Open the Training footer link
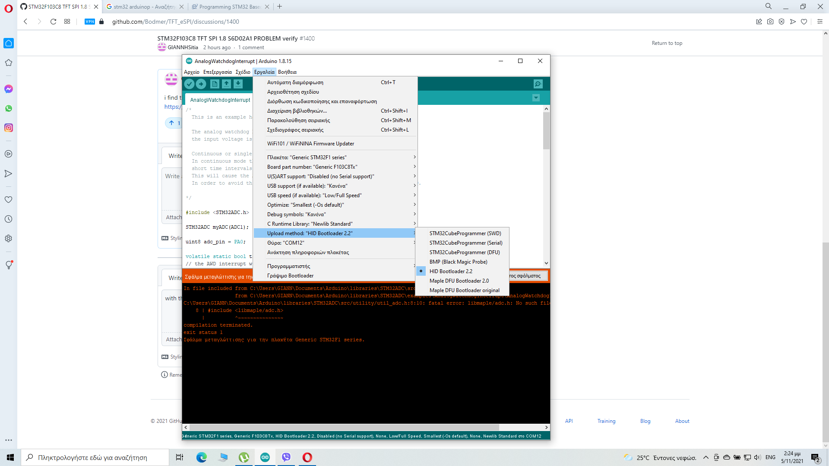 coord(606,421)
